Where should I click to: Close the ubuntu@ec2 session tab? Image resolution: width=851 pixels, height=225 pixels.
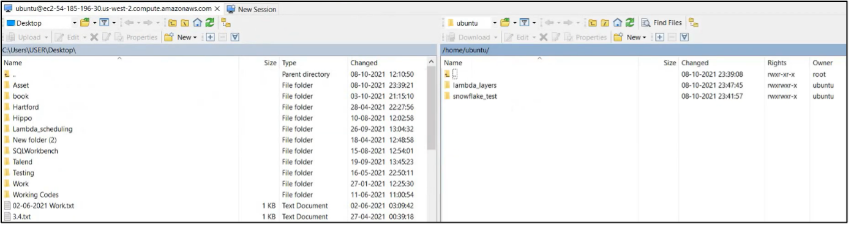217,9
